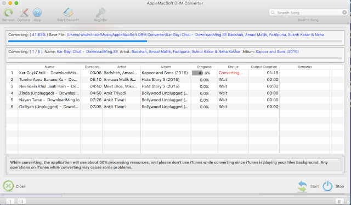Select the Galliyan (Unplugged) song row

click(175, 107)
